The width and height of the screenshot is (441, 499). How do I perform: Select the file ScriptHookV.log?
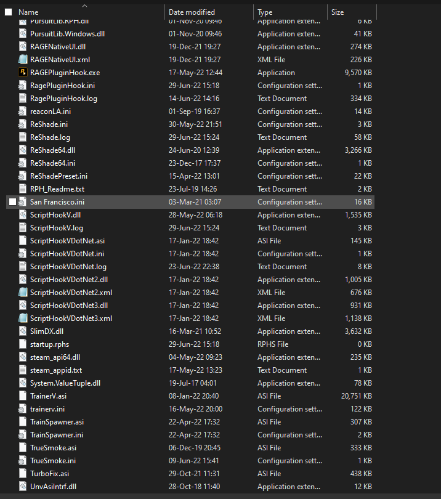click(x=56, y=228)
